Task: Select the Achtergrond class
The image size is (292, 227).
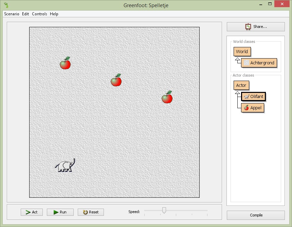Action: 259,63
